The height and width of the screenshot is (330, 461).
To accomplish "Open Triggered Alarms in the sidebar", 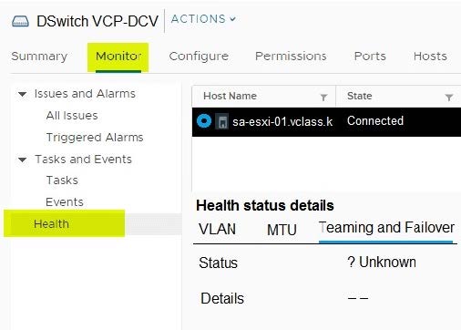I will click(x=95, y=138).
